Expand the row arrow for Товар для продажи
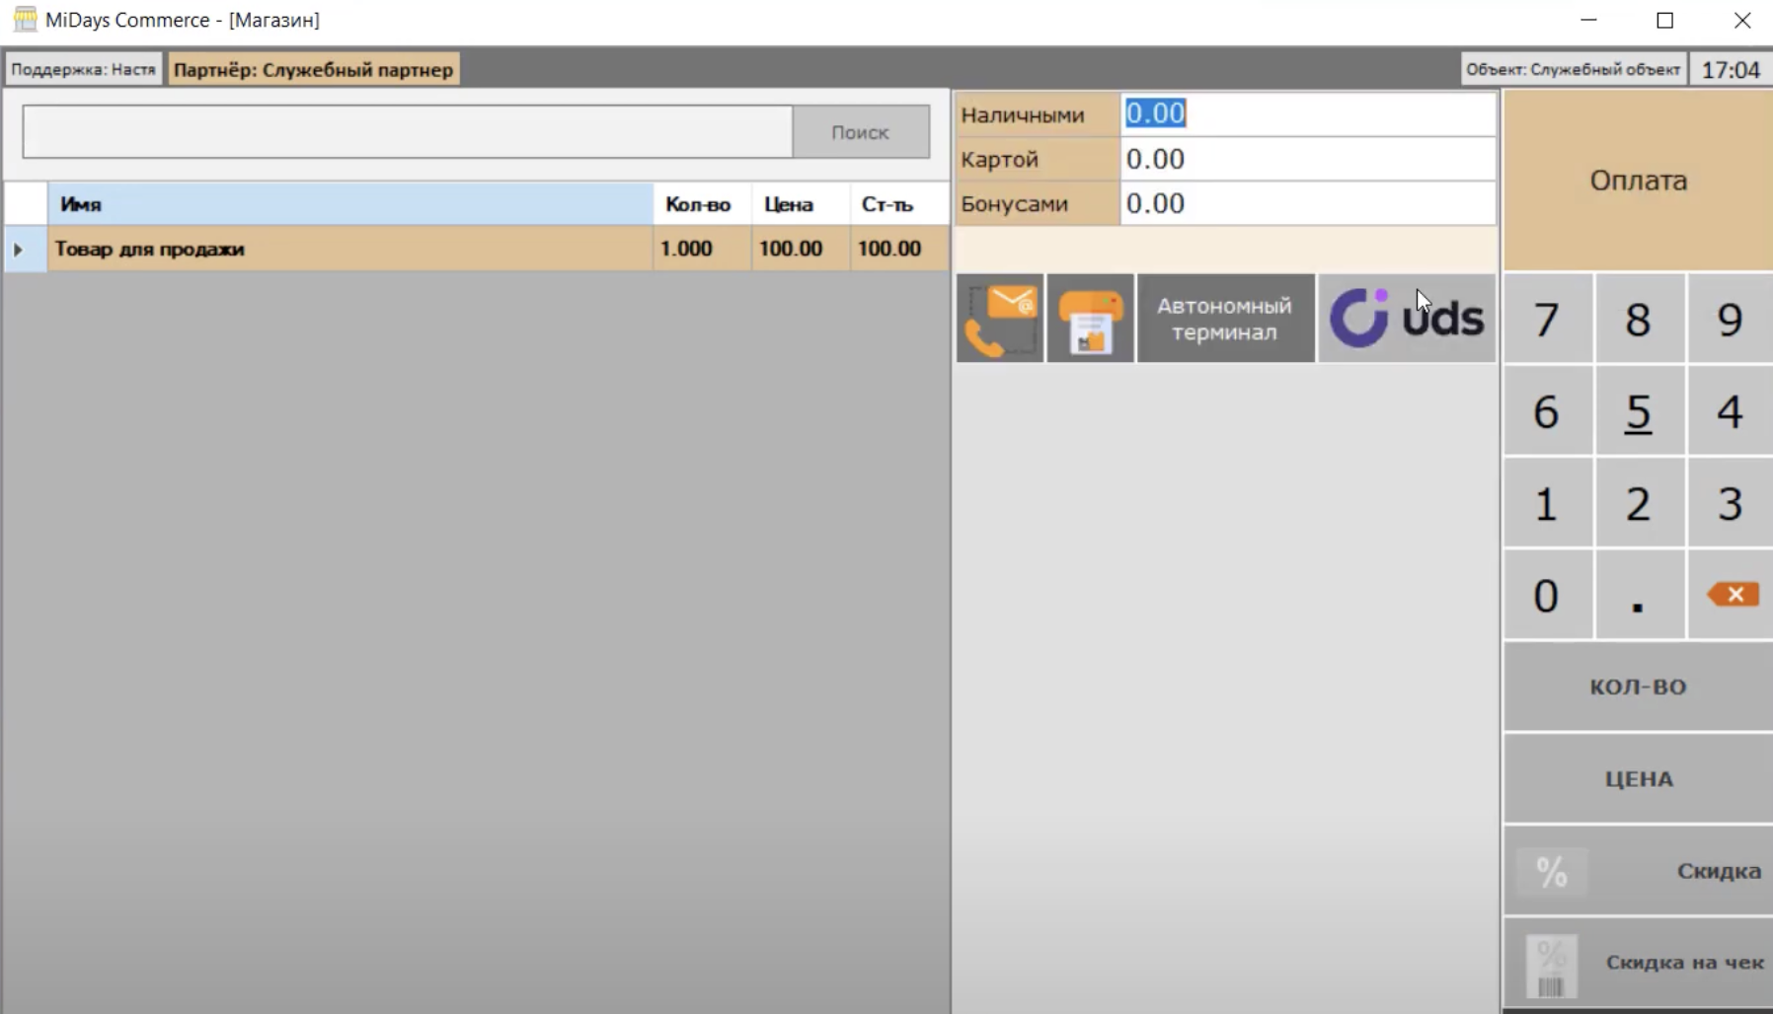 click(x=18, y=250)
